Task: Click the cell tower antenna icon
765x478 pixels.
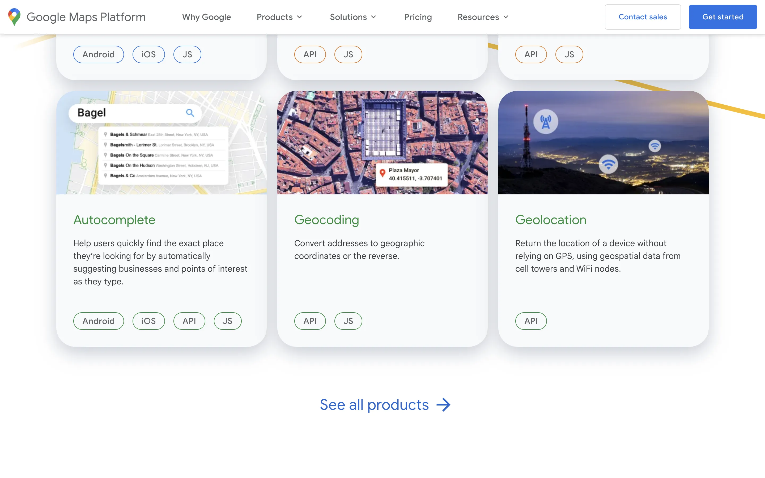Action: [545, 122]
